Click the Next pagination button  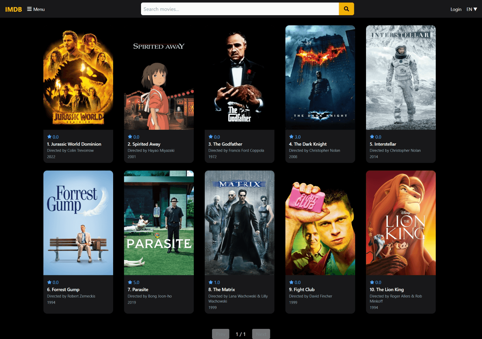(x=261, y=334)
